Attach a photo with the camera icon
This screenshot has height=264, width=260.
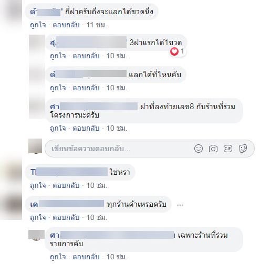click(213, 149)
